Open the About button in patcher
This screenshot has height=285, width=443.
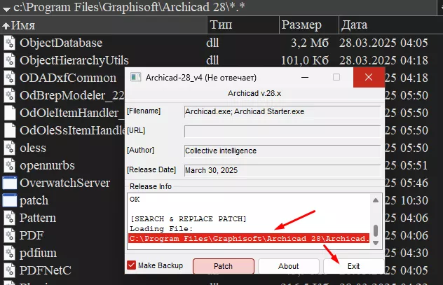[x=289, y=266]
